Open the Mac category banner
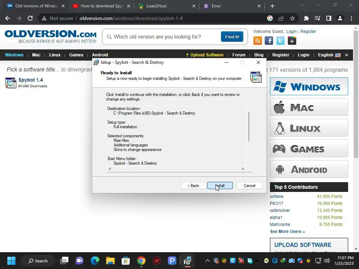The height and width of the screenshot is (269, 359). pyautogui.click(x=309, y=107)
